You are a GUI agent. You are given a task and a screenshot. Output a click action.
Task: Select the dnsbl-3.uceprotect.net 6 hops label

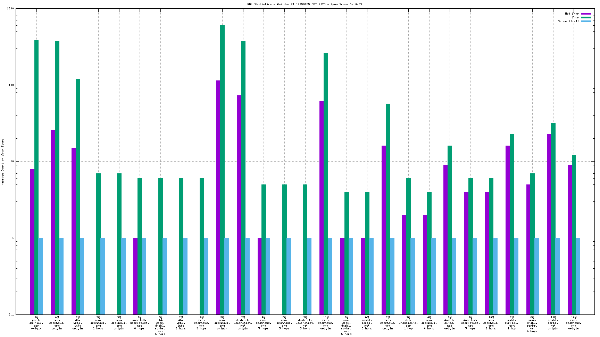click(140, 323)
